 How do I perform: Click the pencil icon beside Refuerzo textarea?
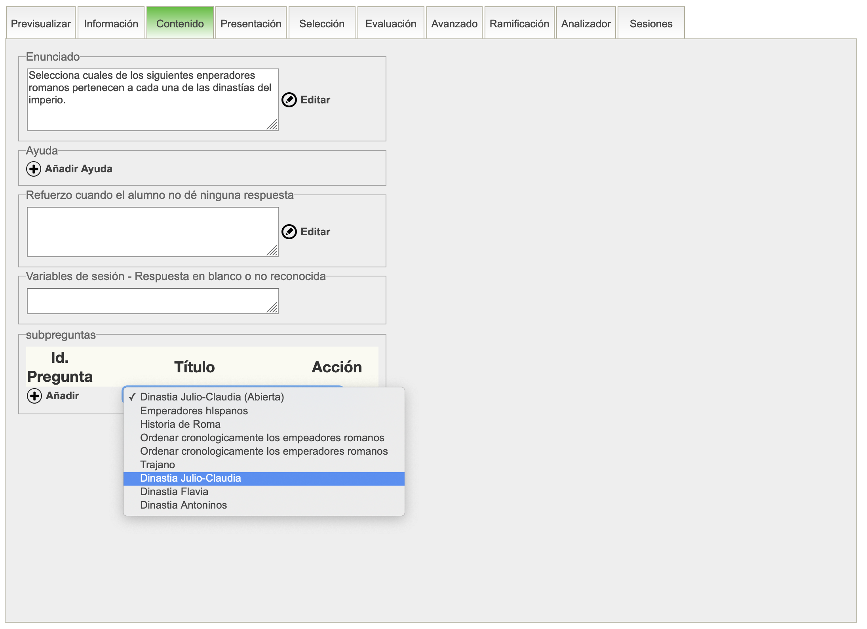289,232
